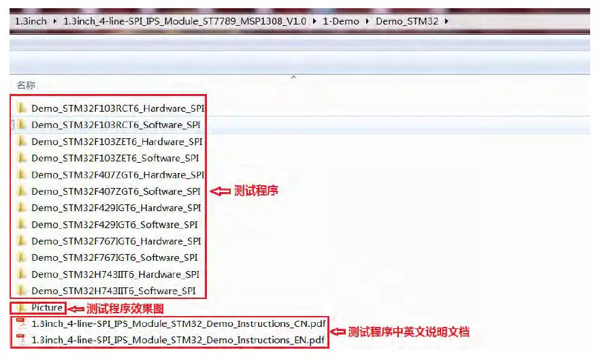599x363 pixels.
Task: Select the folder icon of Demo_STM32F103ZET6_Software_SPI
Action: (22, 158)
